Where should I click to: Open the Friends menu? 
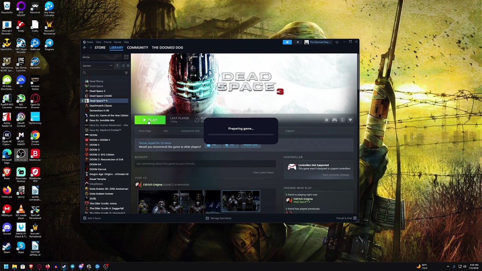tap(107, 42)
